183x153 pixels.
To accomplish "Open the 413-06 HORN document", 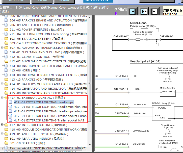I will tap(25, 70).
